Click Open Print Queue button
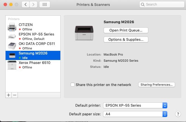This screenshot has height=122, width=186. pos(126,30)
